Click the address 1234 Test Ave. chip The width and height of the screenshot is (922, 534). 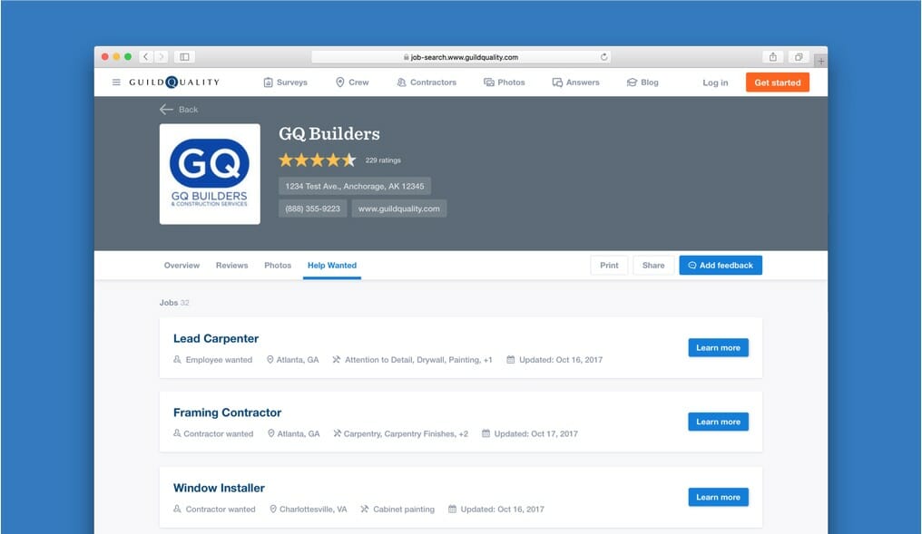point(355,186)
